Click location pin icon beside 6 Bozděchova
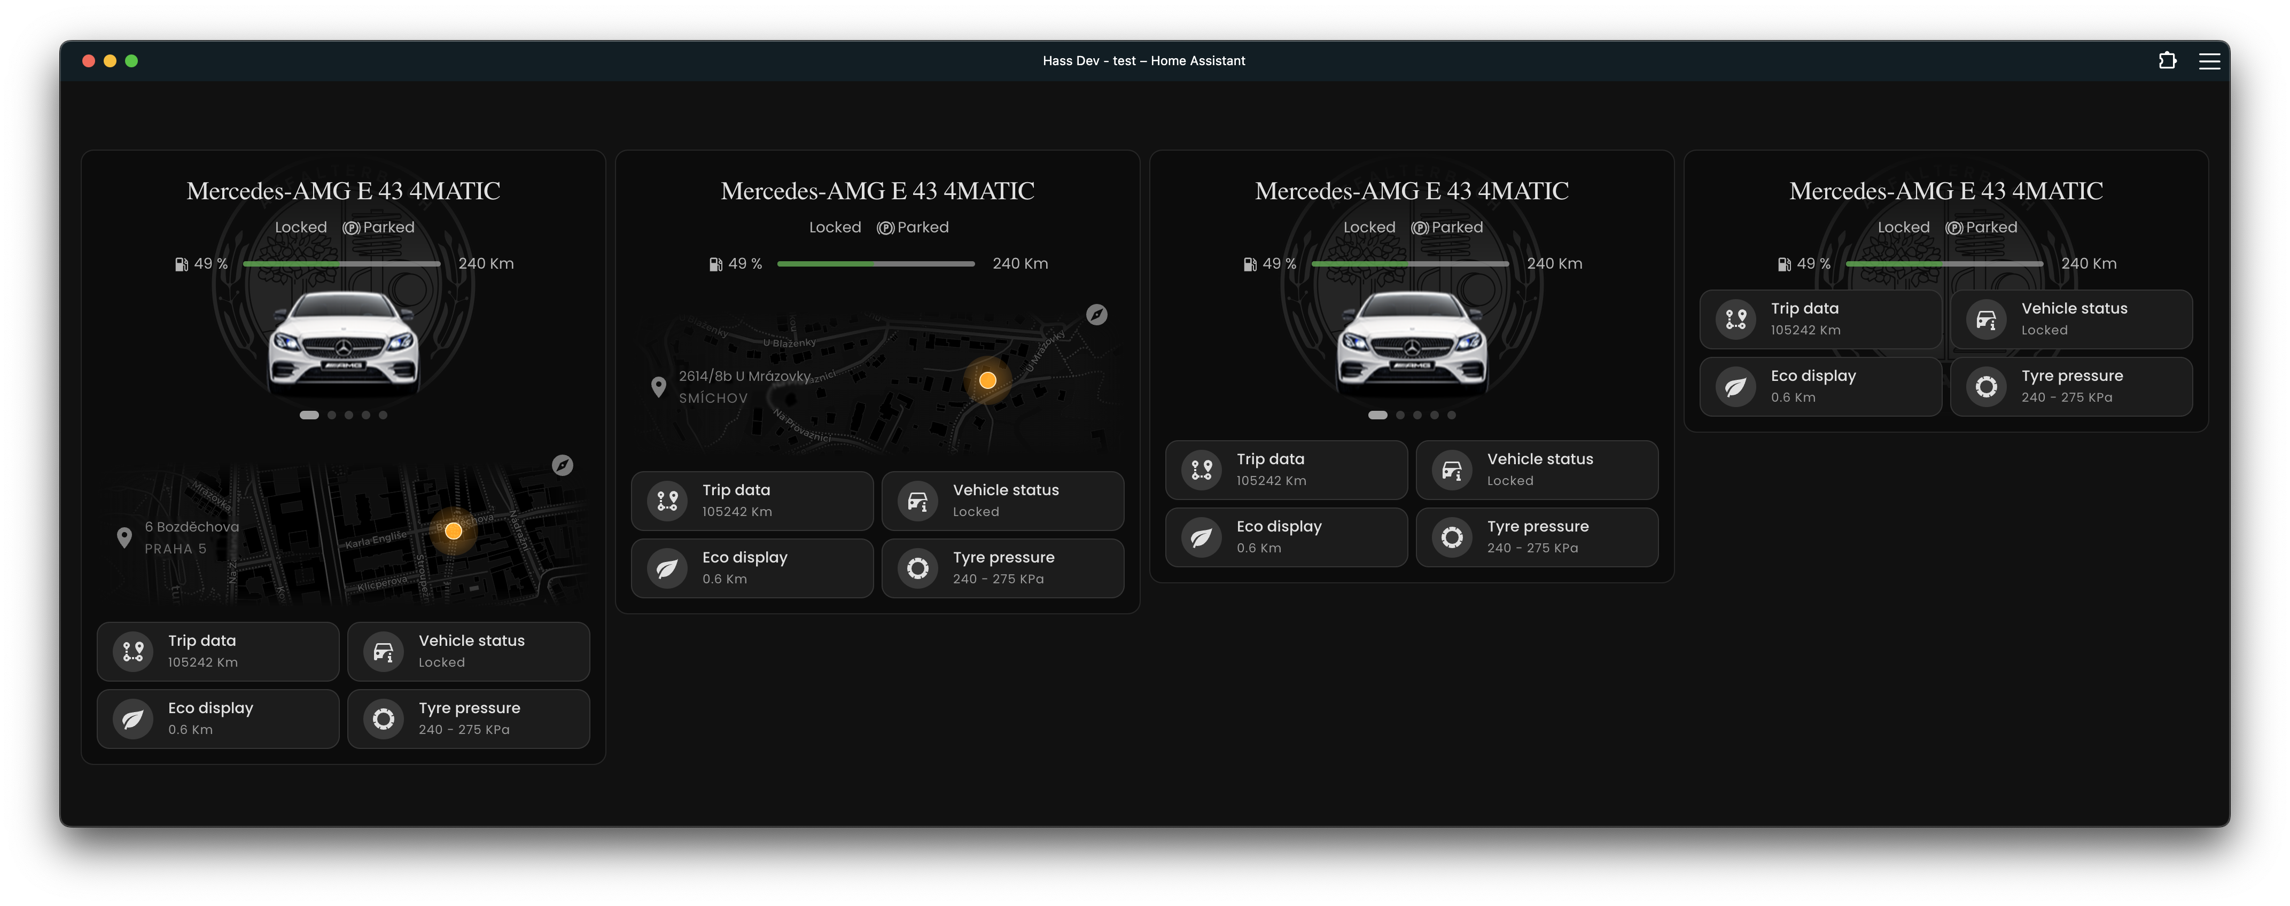This screenshot has height=906, width=2290. pyautogui.click(x=124, y=537)
